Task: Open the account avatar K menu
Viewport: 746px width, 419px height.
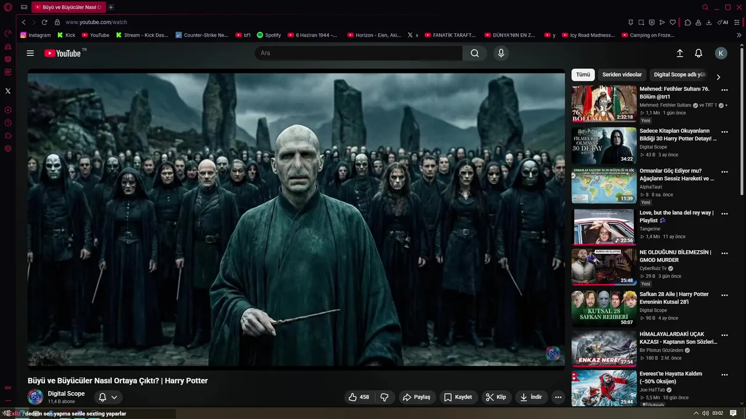Action: click(721, 53)
